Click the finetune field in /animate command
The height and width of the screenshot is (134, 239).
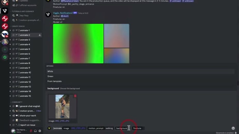click(138, 128)
